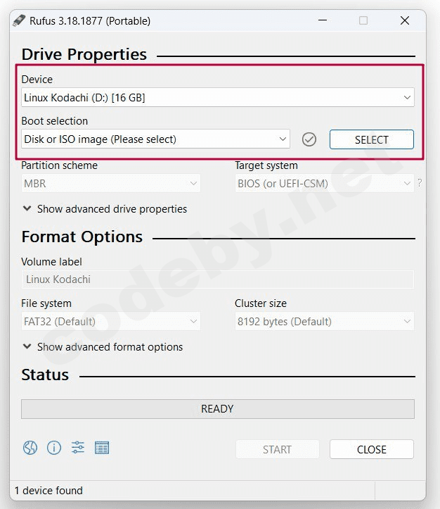Click the 'Cluster size' label

coord(261,303)
